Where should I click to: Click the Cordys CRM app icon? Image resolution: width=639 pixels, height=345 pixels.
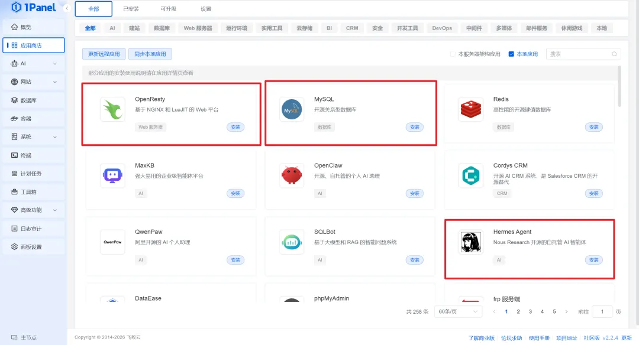point(471,175)
